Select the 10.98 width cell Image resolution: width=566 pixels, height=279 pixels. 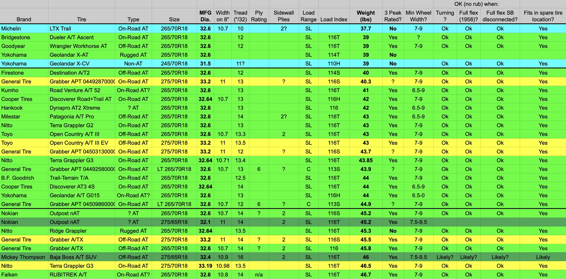point(223,266)
